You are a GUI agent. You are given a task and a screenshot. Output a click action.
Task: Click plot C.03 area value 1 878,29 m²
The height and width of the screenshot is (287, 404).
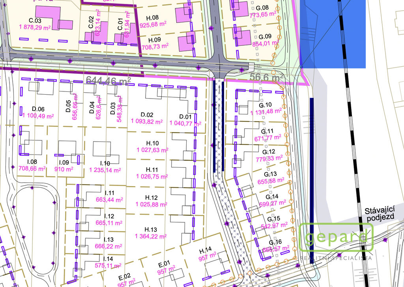pyautogui.click(x=36, y=27)
